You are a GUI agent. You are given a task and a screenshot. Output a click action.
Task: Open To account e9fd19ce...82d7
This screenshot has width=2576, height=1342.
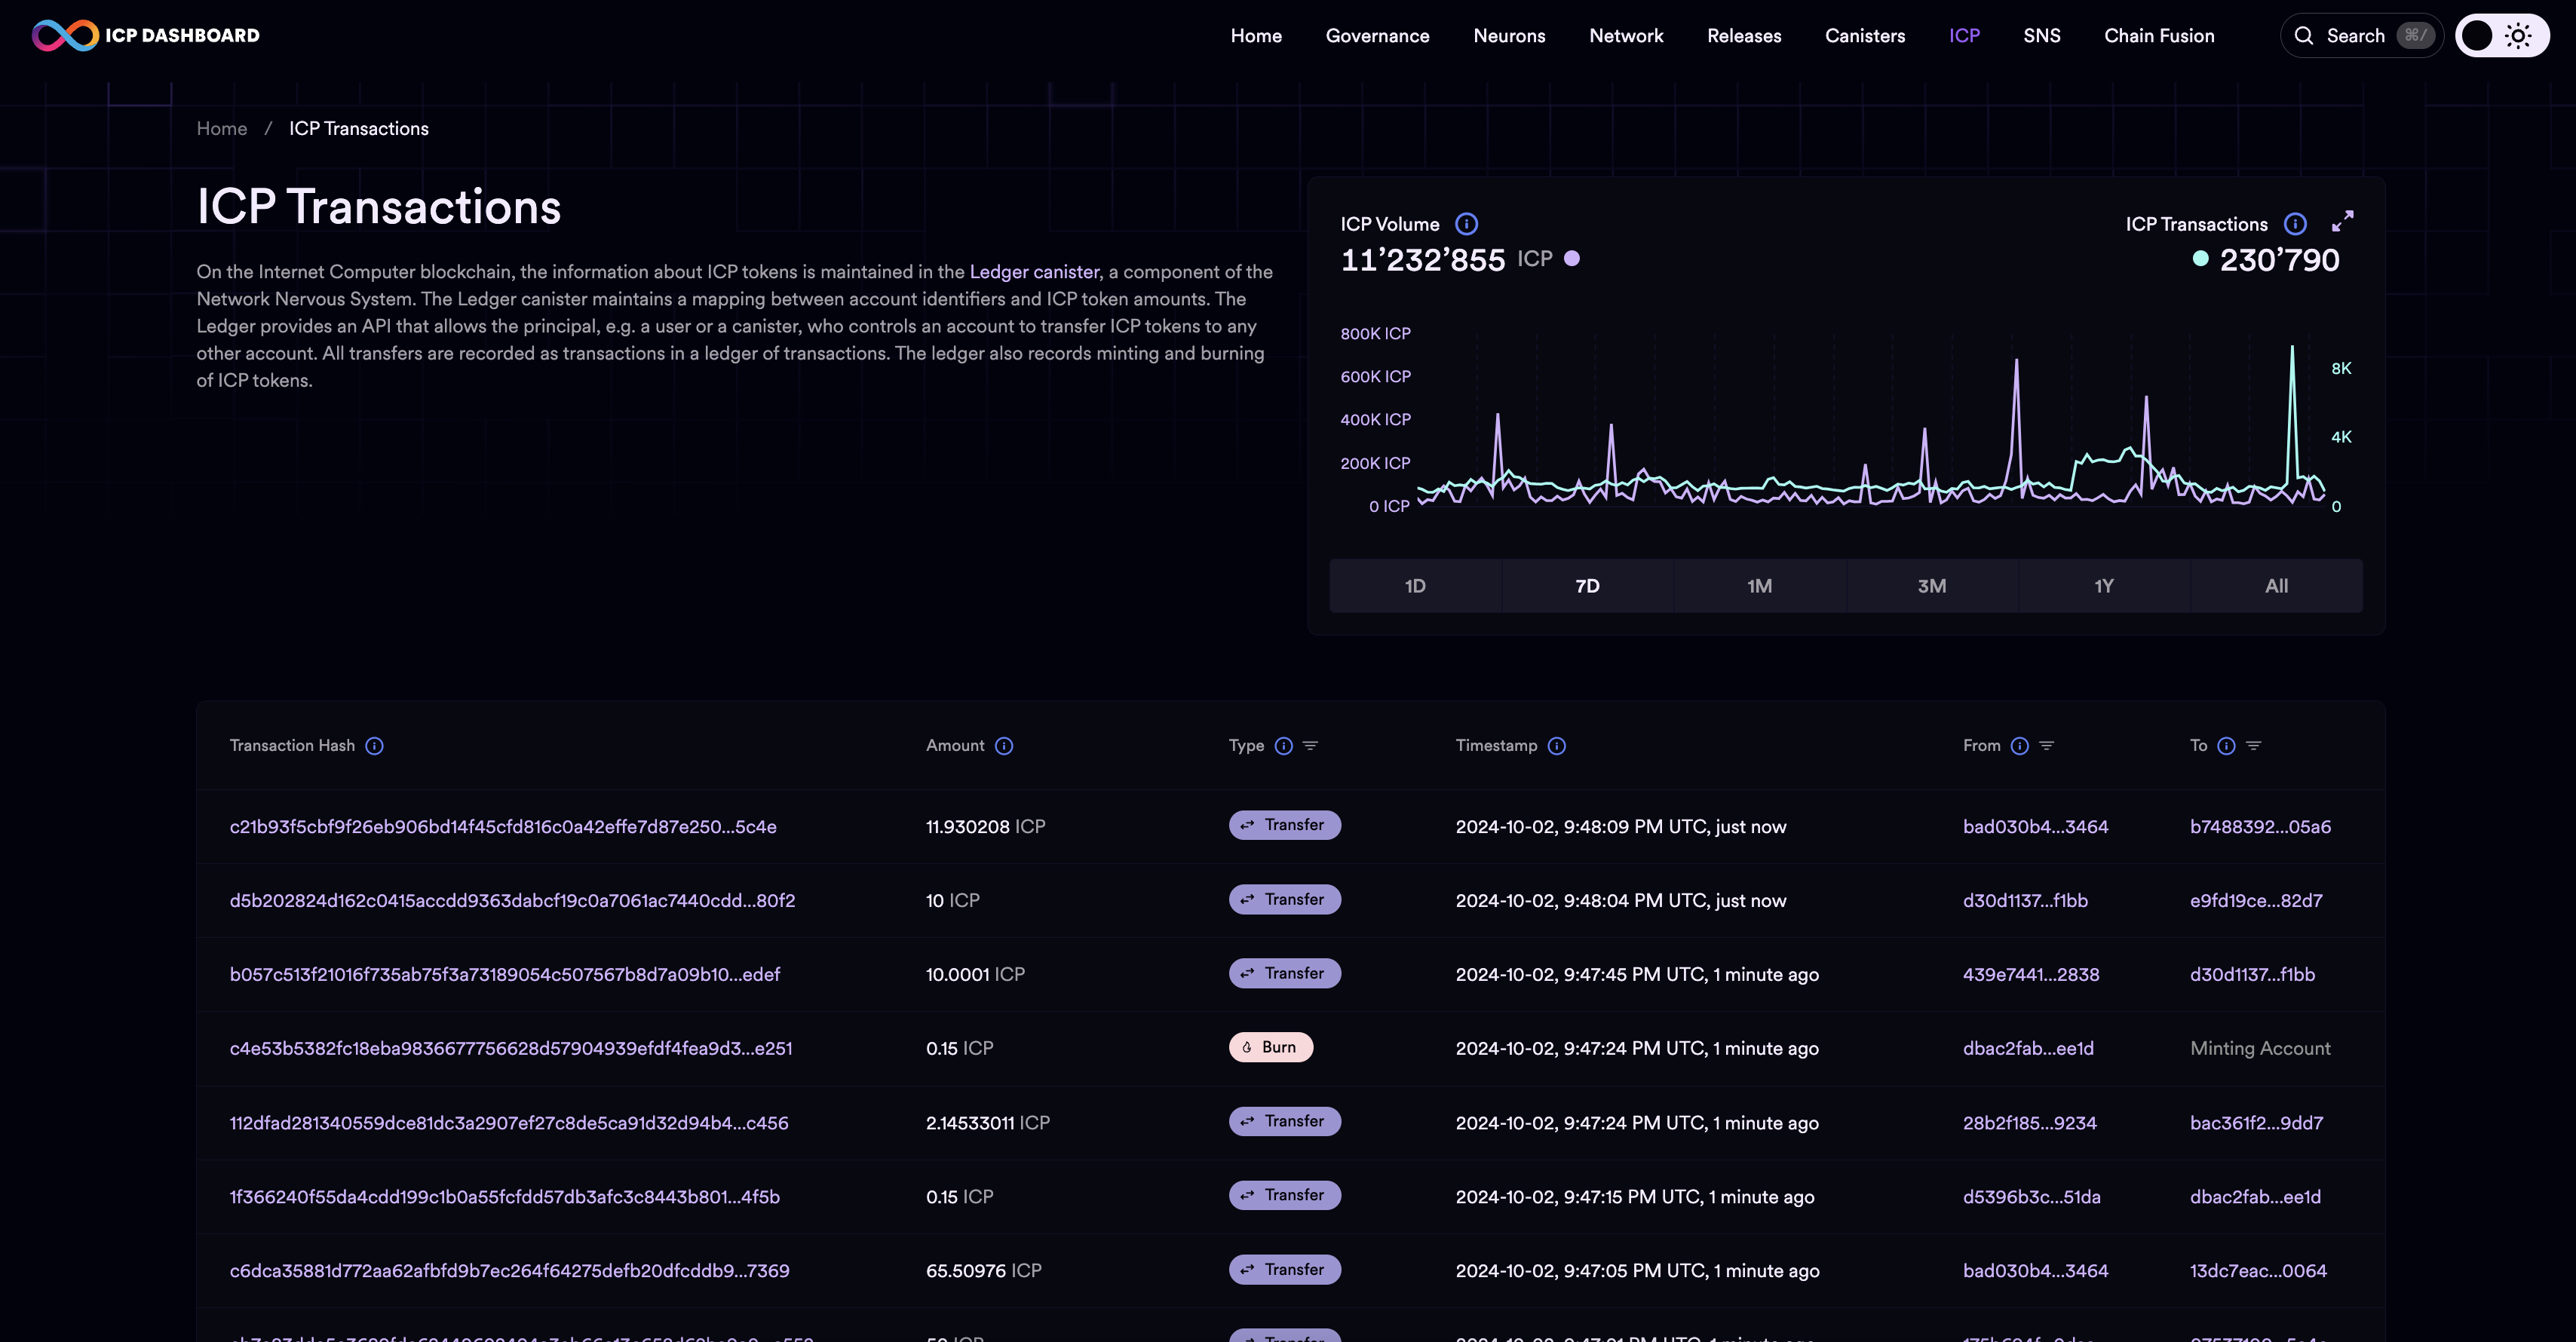pos(2256,901)
